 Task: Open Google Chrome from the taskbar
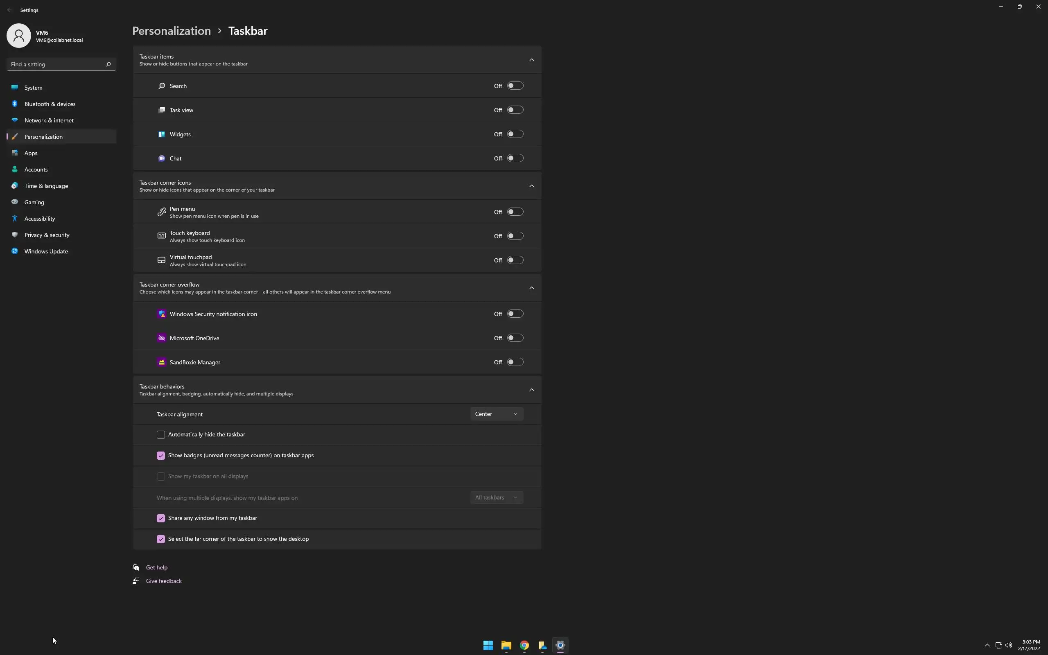coord(524,645)
